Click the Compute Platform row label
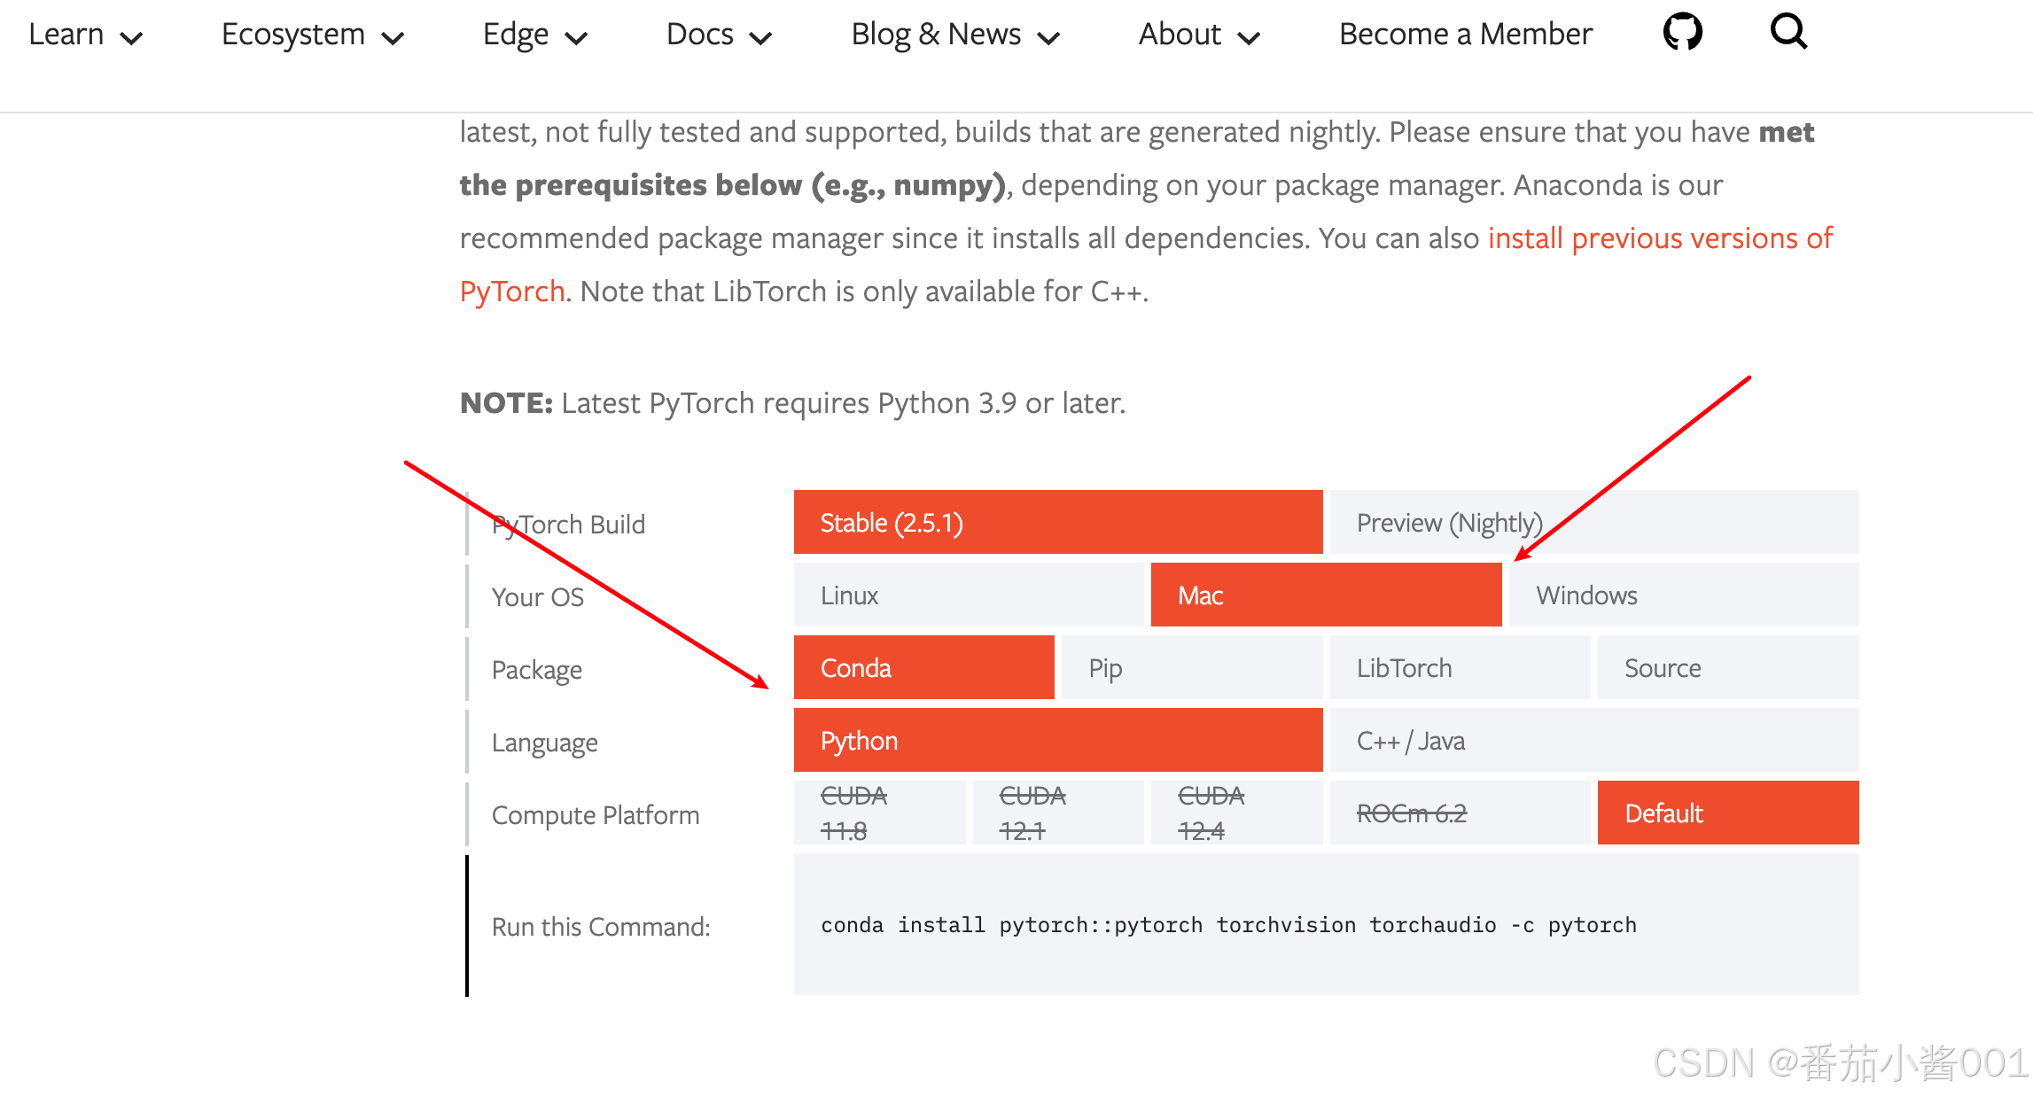Viewport: 2033px width, 1097px height. point(596,815)
